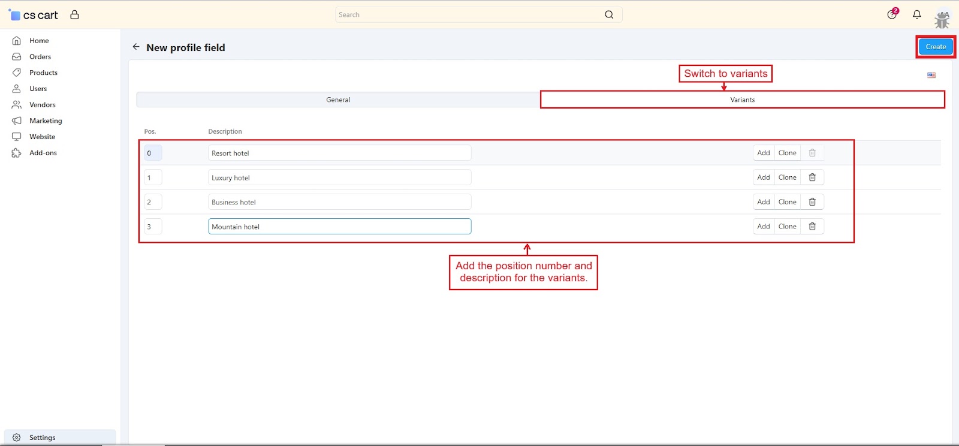This screenshot has height=446, width=959.
Task: Delete the Business hotel variant
Action: 812,202
